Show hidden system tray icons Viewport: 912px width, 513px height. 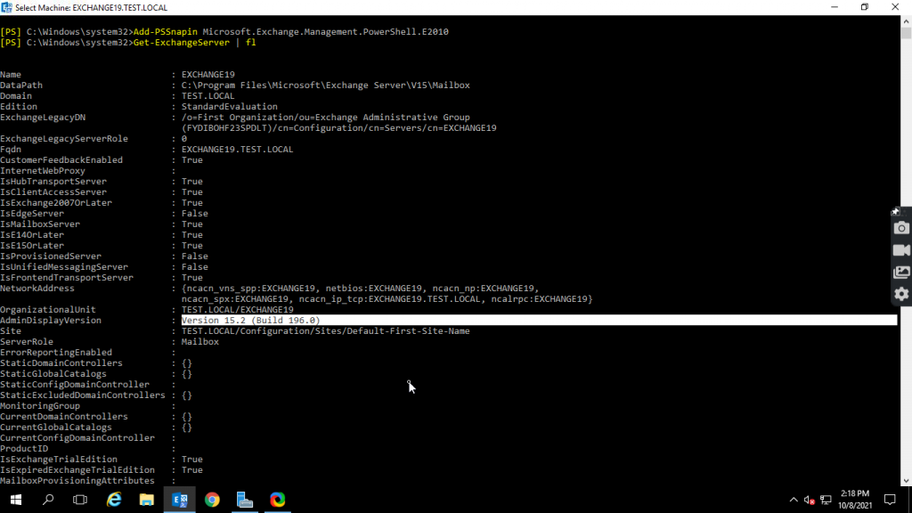[794, 500]
